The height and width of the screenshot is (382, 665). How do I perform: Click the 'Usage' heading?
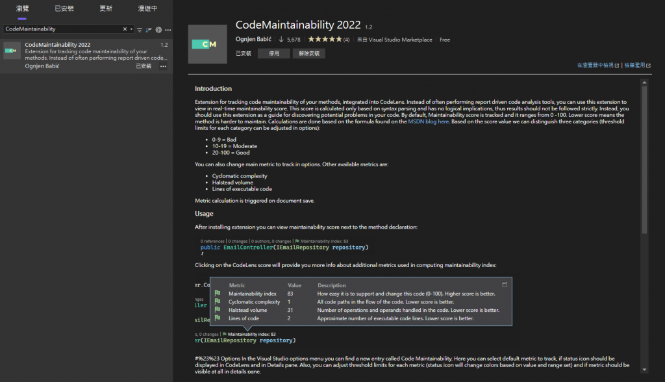(x=204, y=214)
